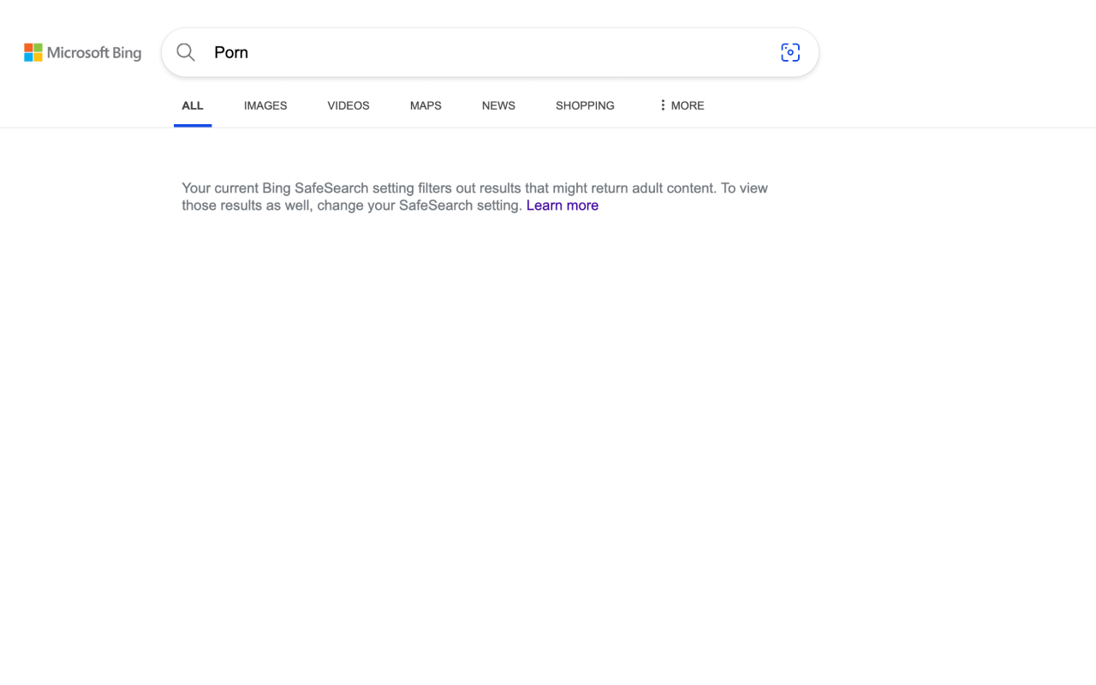This screenshot has width=1096, height=685.
Task: Open the Microsoft Bing logo homepage
Action: pos(83,52)
